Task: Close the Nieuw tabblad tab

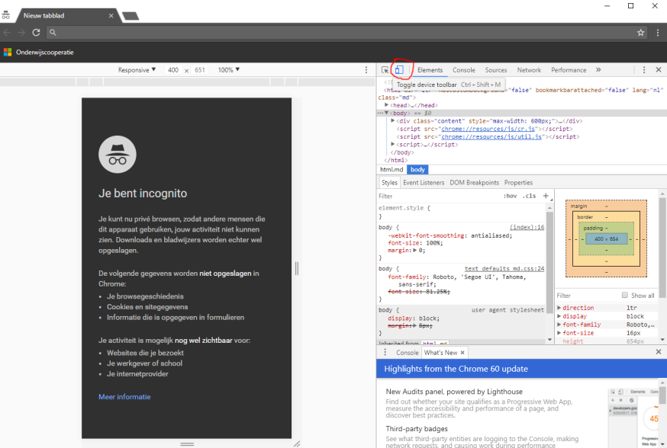Action: click(111, 16)
